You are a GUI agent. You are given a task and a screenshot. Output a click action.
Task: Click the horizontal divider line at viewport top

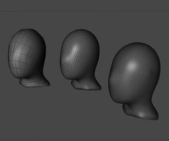click(84, 11)
